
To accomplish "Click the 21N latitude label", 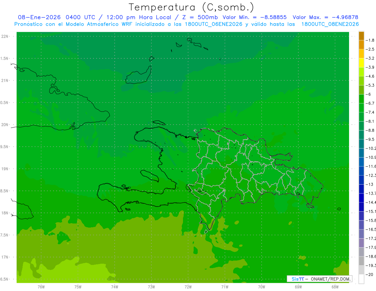I will 4,81.
